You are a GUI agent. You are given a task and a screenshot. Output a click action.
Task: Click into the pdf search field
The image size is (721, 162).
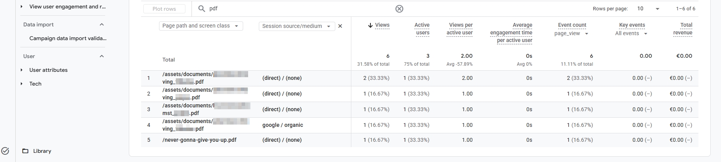click(x=300, y=8)
